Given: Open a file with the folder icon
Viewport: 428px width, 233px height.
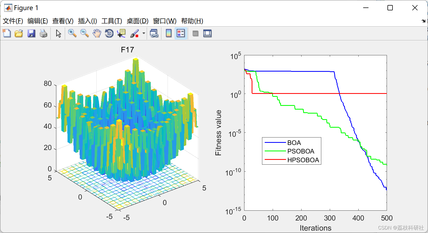Looking at the screenshot, I should 19,34.
